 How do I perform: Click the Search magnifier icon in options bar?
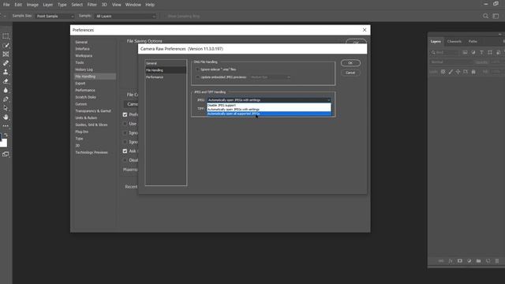click(485, 16)
